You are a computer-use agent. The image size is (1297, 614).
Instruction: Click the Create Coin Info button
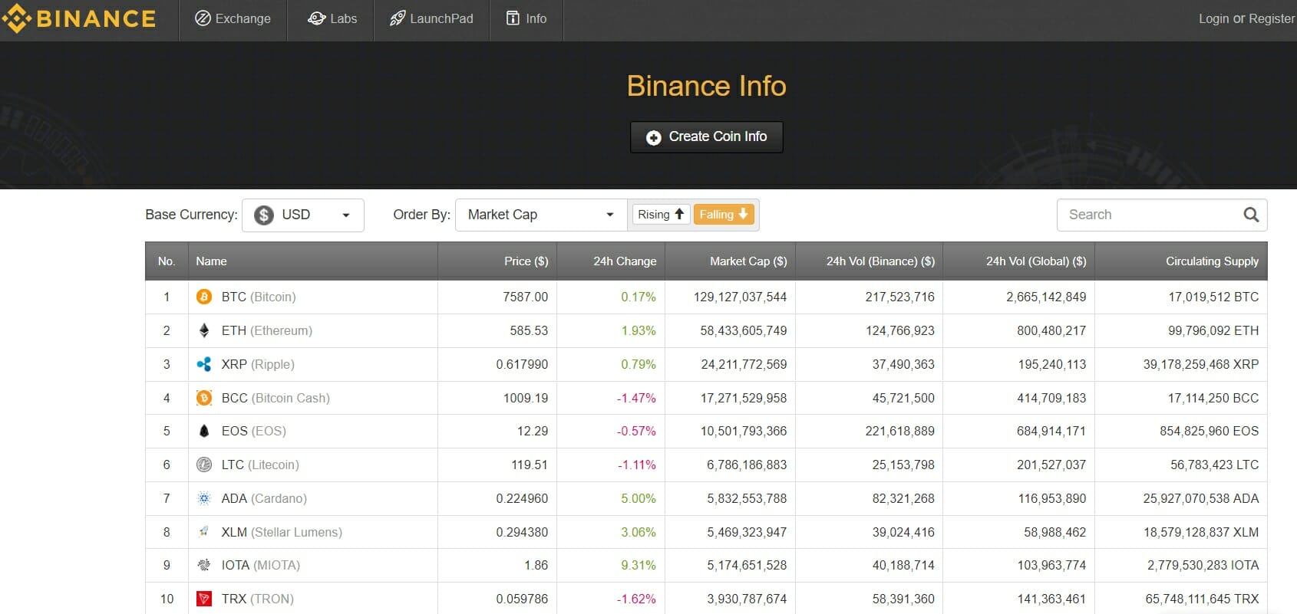[x=707, y=137]
